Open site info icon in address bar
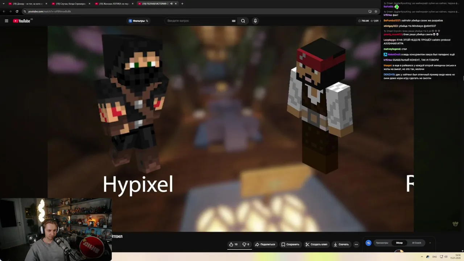This screenshot has height=261, width=464. (x=25, y=11)
